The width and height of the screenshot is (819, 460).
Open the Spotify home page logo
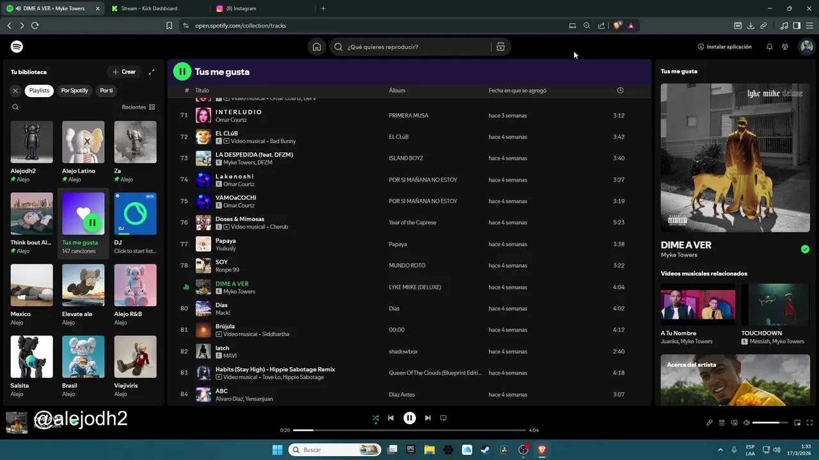click(x=17, y=47)
